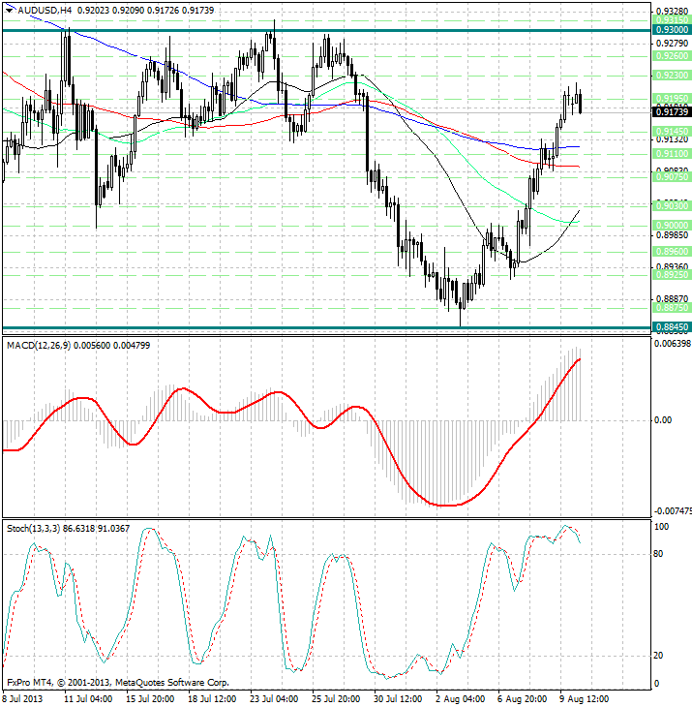692x707 pixels.
Task: Click the 23 Jul 04:00 time axis label
Action: click(x=274, y=697)
